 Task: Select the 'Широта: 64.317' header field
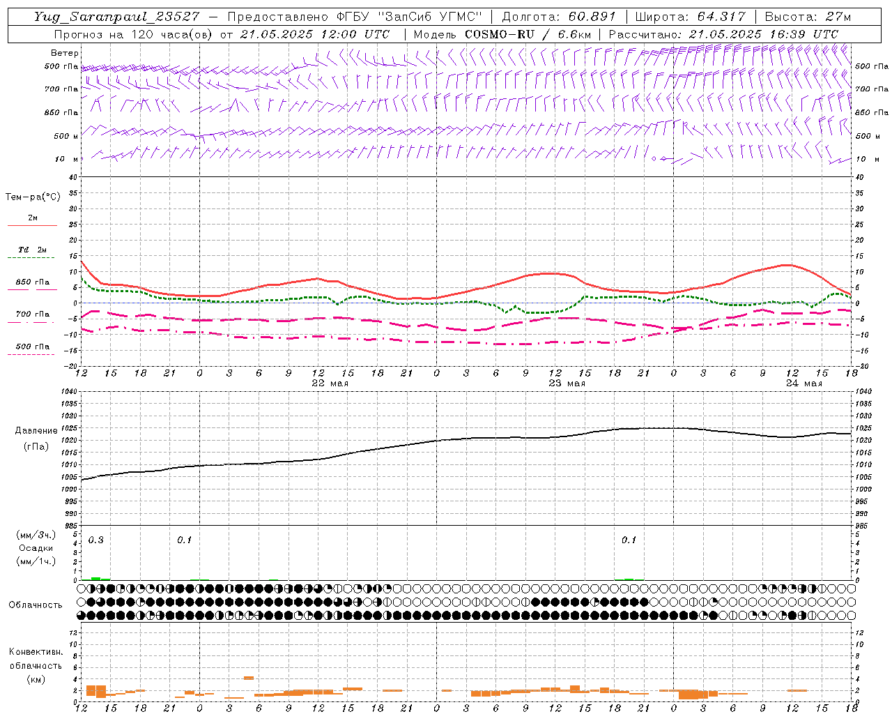click(x=691, y=17)
